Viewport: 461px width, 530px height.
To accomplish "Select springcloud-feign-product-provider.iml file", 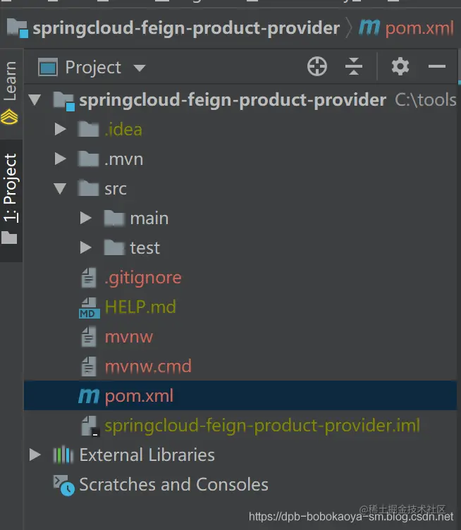I will pyautogui.click(x=262, y=425).
